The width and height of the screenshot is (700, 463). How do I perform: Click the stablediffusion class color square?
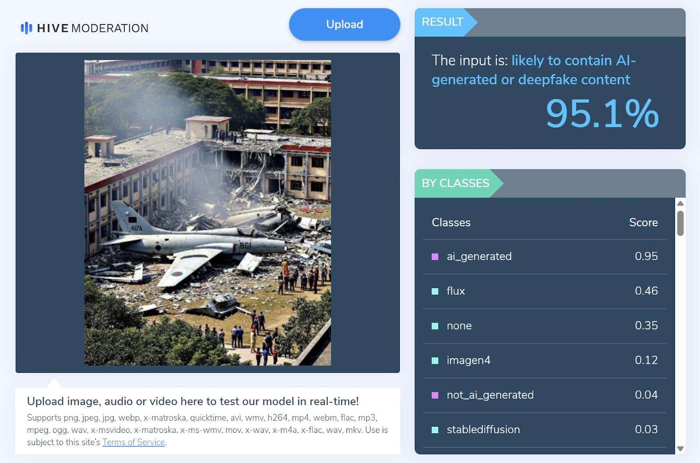click(x=435, y=430)
